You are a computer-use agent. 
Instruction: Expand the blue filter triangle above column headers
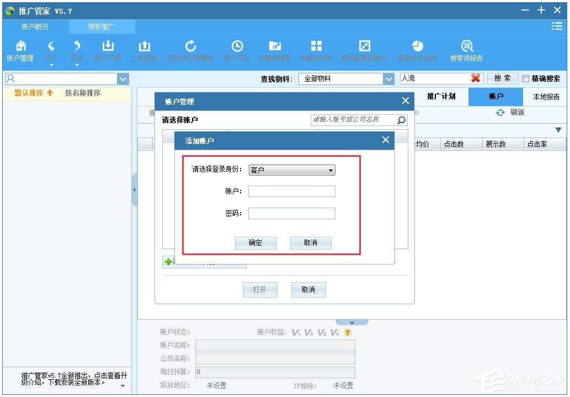[x=558, y=130]
